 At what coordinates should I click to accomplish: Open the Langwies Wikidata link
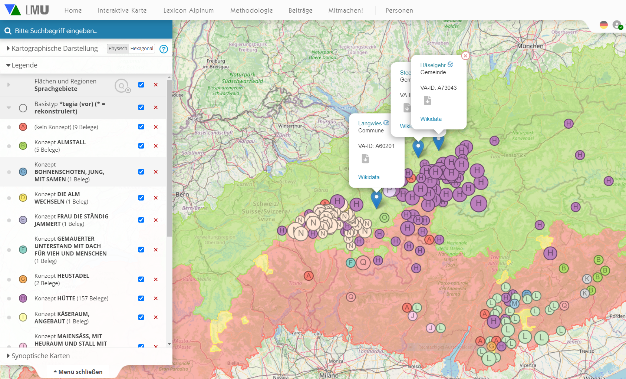click(x=369, y=177)
